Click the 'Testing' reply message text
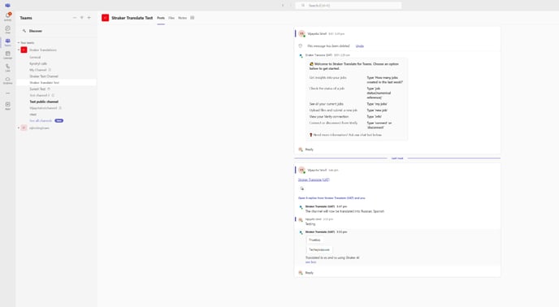The width and height of the screenshot is (559, 307). click(x=310, y=224)
